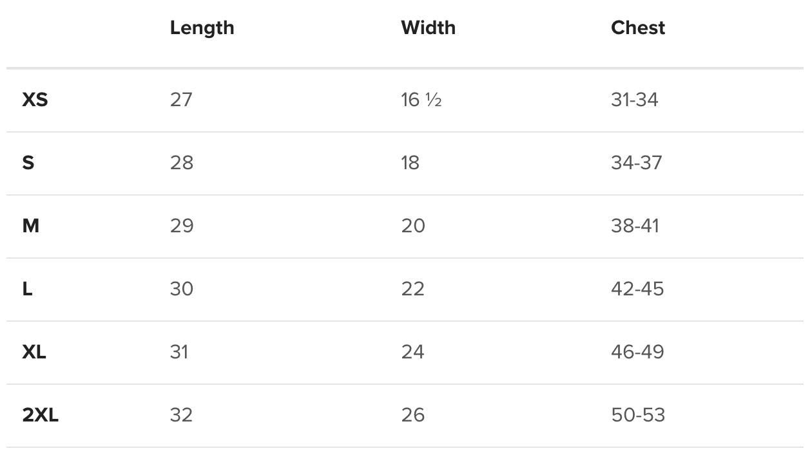Image resolution: width=812 pixels, height=453 pixels.
Task: Click the S chest range 34-37
Action: tap(636, 163)
